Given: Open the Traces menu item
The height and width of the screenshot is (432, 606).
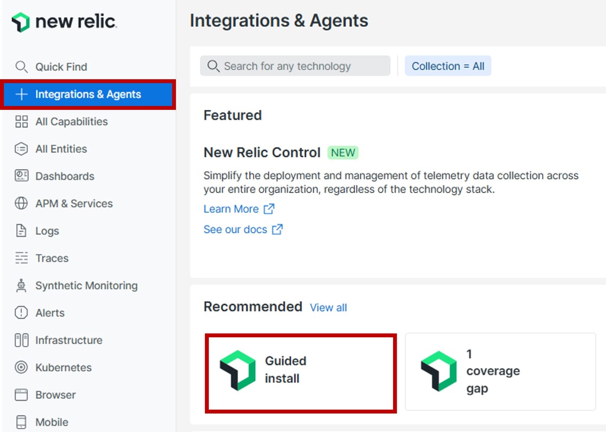Looking at the screenshot, I should [52, 258].
